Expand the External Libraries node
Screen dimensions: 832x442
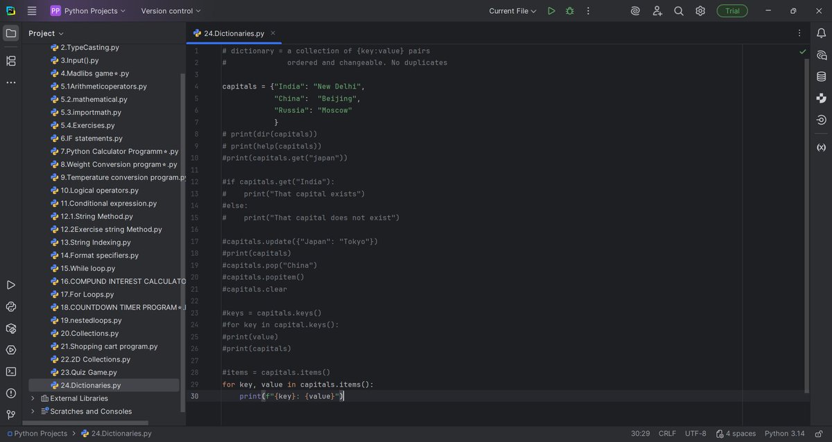[x=33, y=398]
